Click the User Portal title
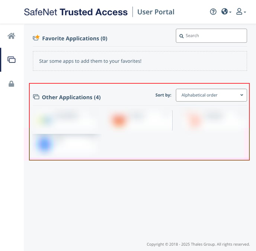Viewport: 256px width, 251px height. tap(156, 12)
